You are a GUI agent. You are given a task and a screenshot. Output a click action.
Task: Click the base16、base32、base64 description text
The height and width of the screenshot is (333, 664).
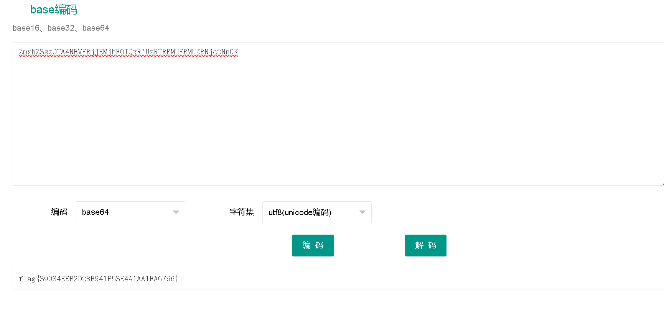point(61,28)
